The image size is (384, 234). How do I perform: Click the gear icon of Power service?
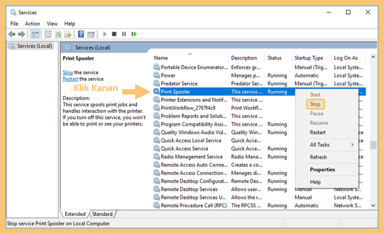(156, 75)
